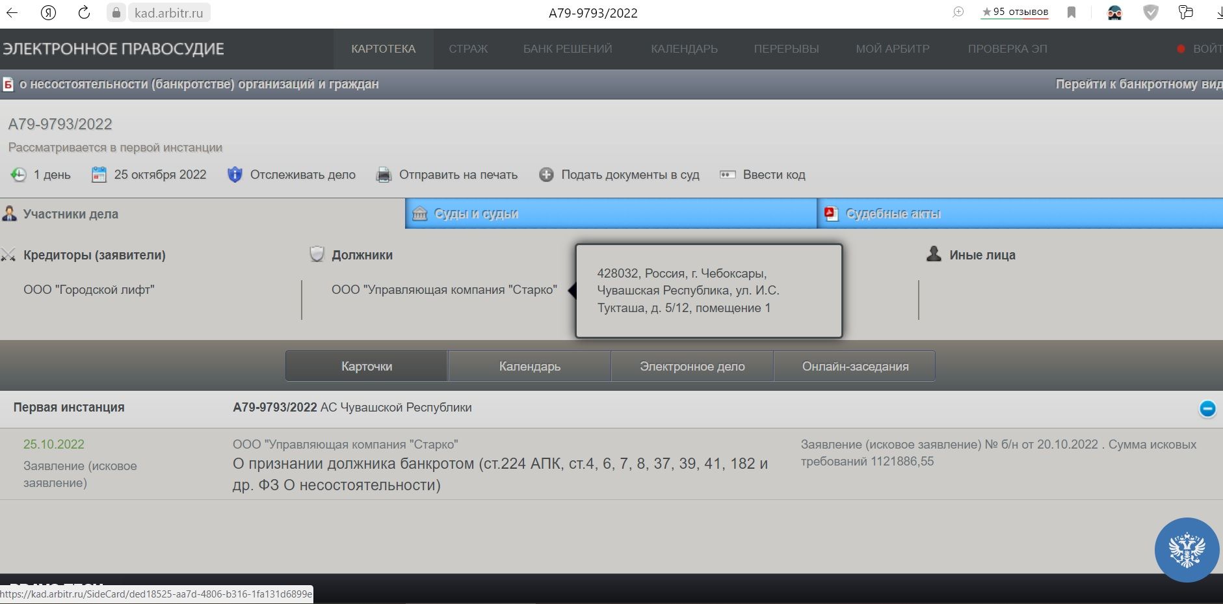Click the creditor ООО "Городской лифт"
1223x604 pixels.
tap(89, 290)
